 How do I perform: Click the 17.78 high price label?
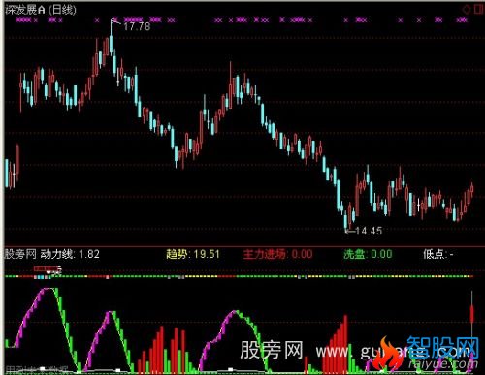[137, 26]
